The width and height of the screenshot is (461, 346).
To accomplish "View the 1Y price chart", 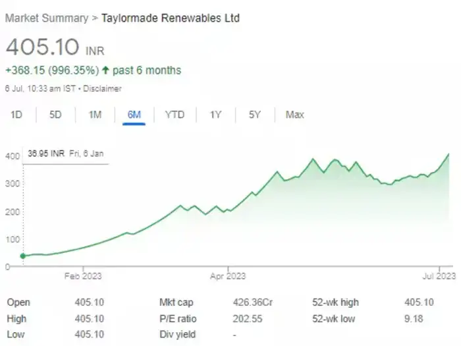I will [215, 115].
